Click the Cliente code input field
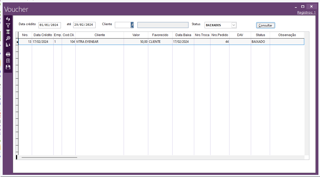The height and width of the screenshot is (177, 320). tap(123, 25)
